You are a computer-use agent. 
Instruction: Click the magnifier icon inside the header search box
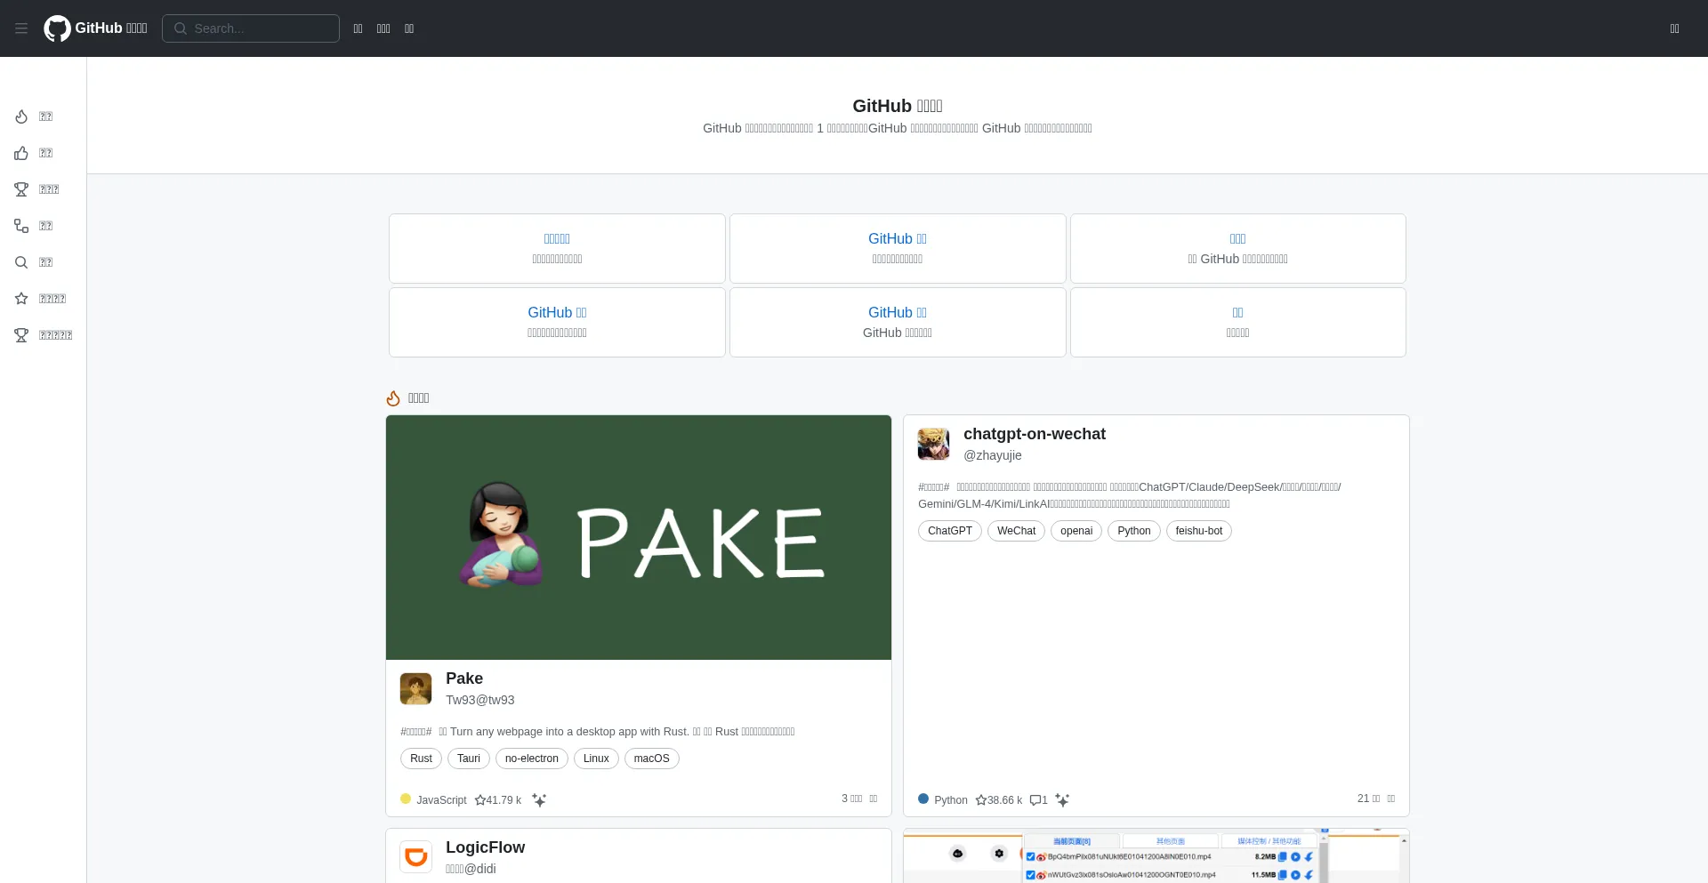[x=181, y=28]
